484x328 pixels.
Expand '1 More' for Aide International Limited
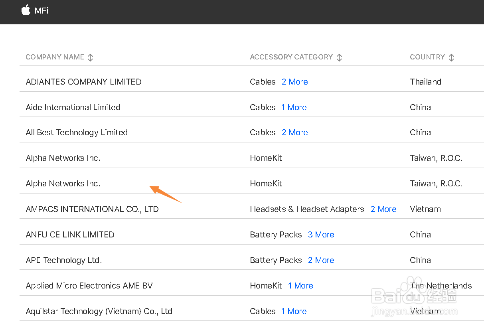point(294,107)
